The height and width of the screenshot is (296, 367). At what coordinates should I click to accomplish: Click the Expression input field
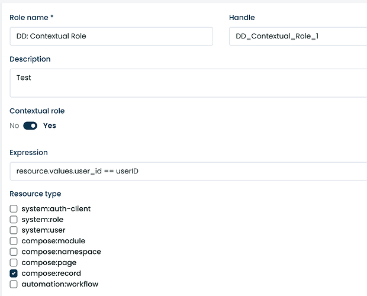pos(188,171)
